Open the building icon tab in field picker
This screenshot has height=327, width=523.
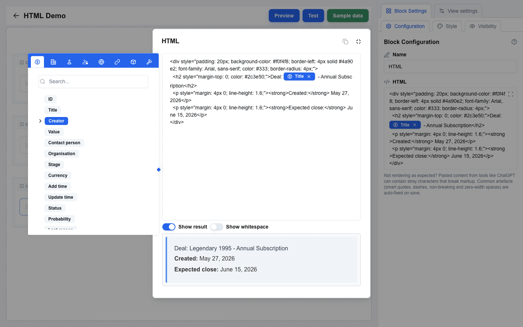point(53,62)
